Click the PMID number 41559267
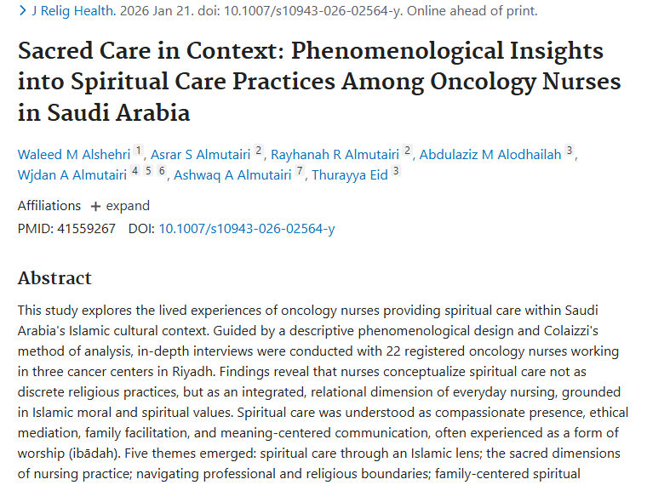This screenshot has width=647, height=485. coord(84,228)
